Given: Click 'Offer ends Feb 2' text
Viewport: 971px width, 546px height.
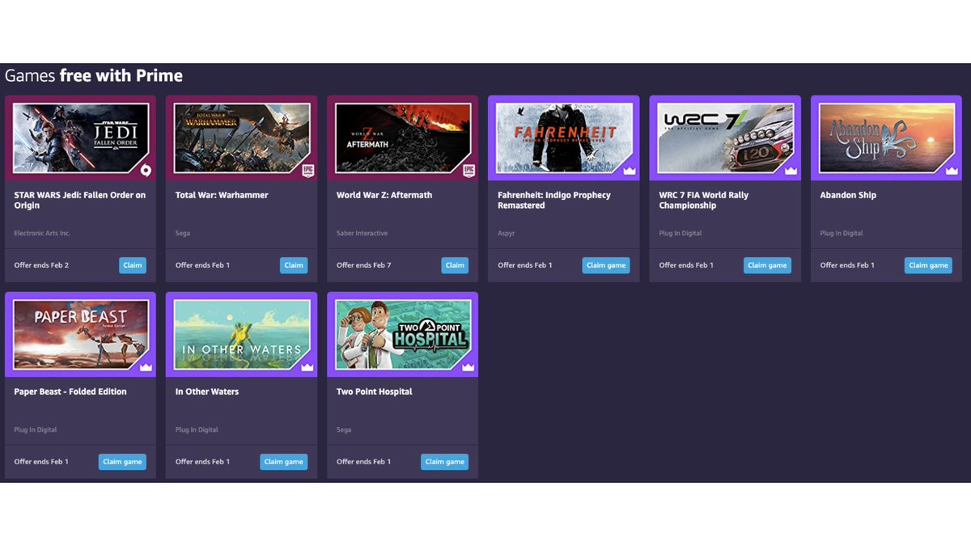Looking at the screenshot, I should [41, 265].
